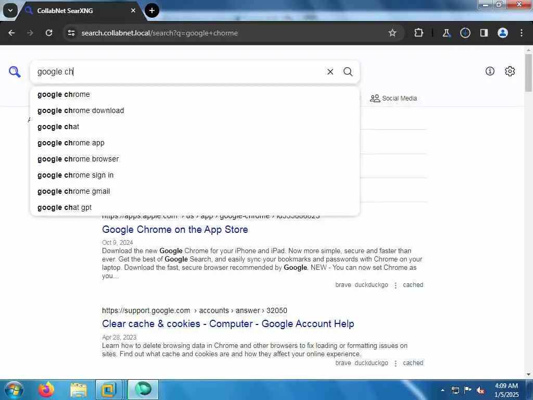Click 'Oct 9, 2024' result date
This screenshot has width=533, height=400.
click(x=117, y=243)
